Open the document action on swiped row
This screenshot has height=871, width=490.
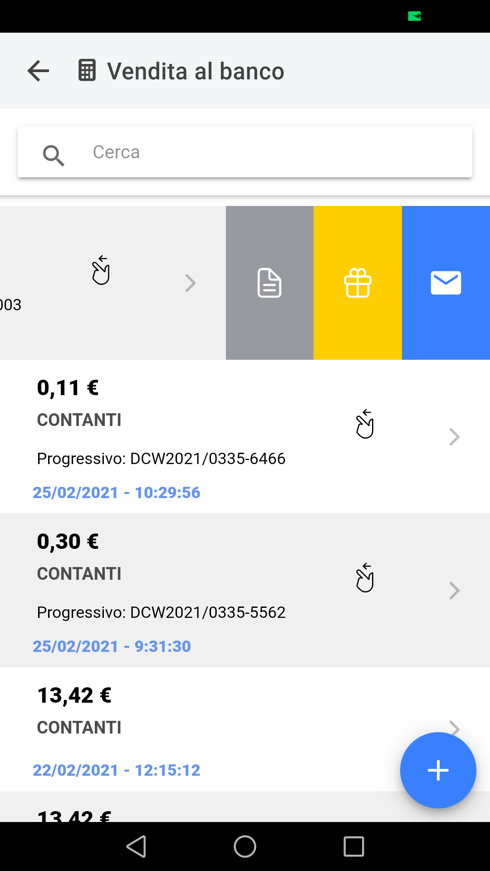tap(269, 283)
